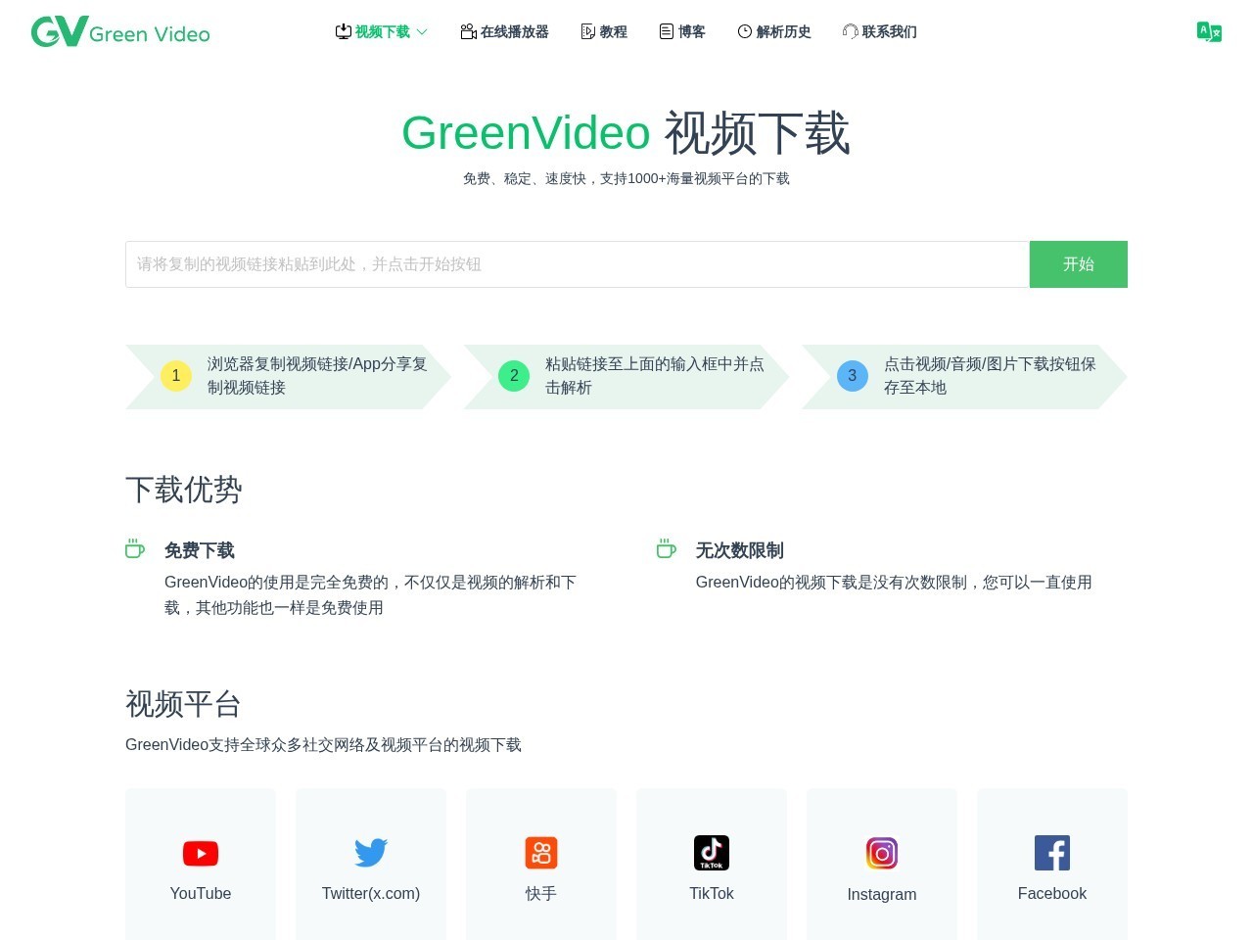The width and height of the screenshot is (1253, 940).
Task: Focus the video link input field
Action: pos(578,264)
